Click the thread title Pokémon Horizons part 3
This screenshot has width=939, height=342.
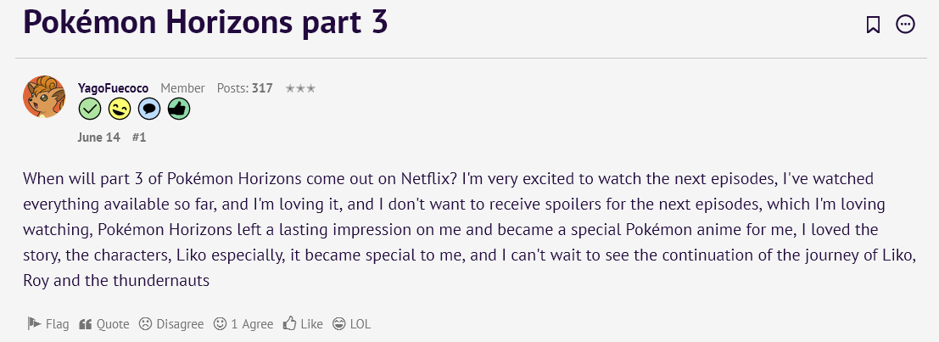coord(205,23)
